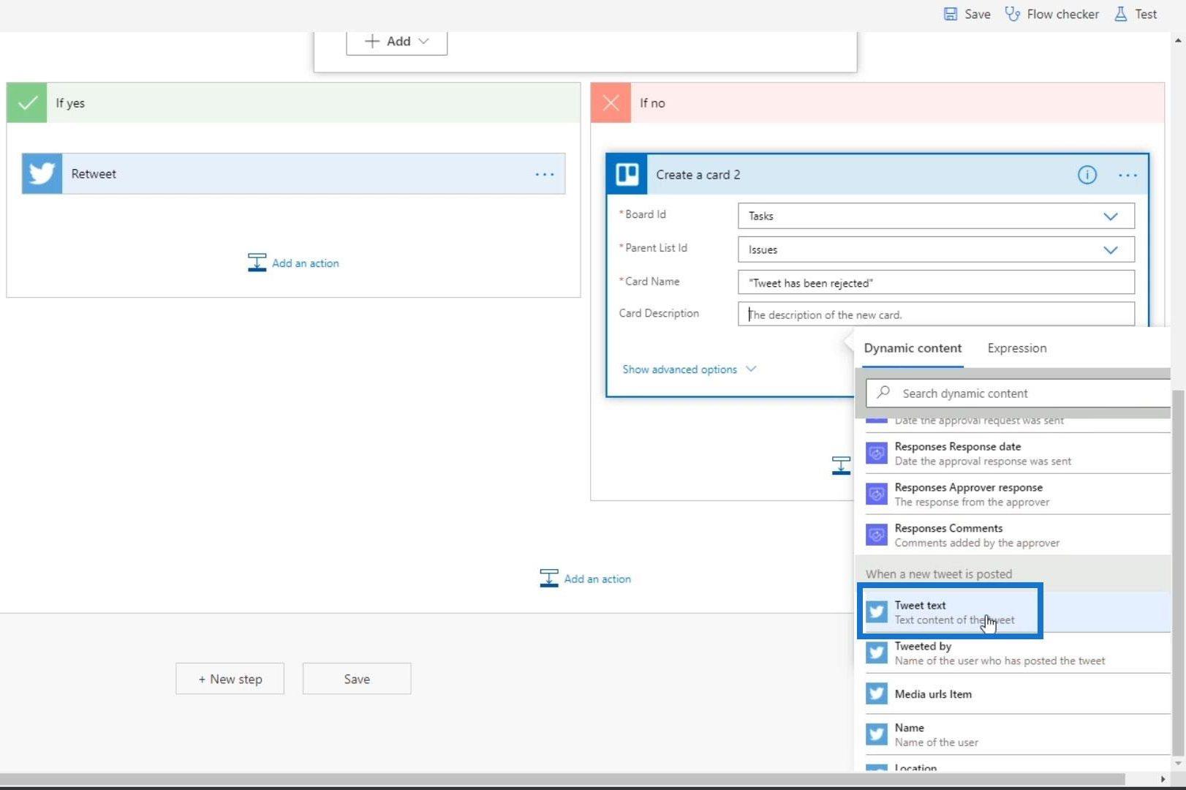Open the Add dropdown at the top
Image resolution: width=1186 pixels, height=790 pixels.
pyautogui.click(x=396, y=41)
